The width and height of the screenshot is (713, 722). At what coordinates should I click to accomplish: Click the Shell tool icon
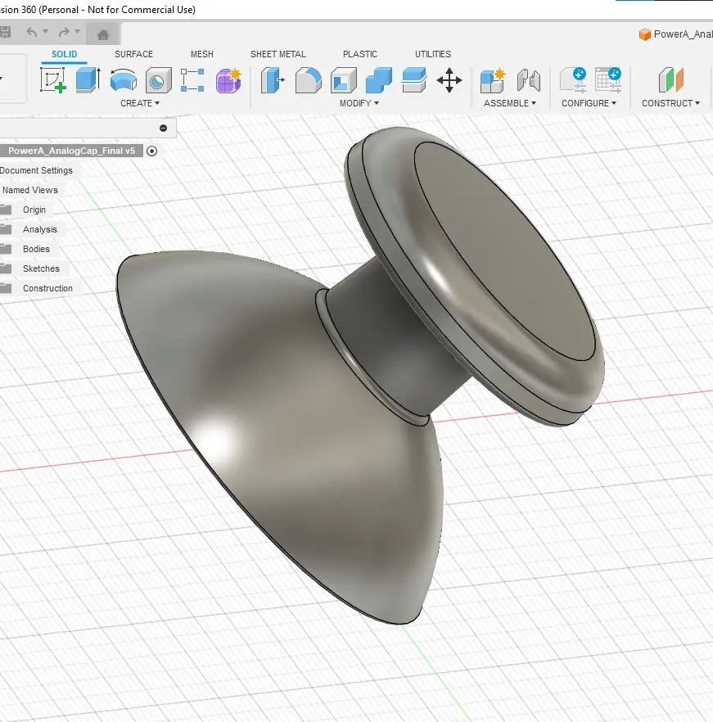click(343, 80)
